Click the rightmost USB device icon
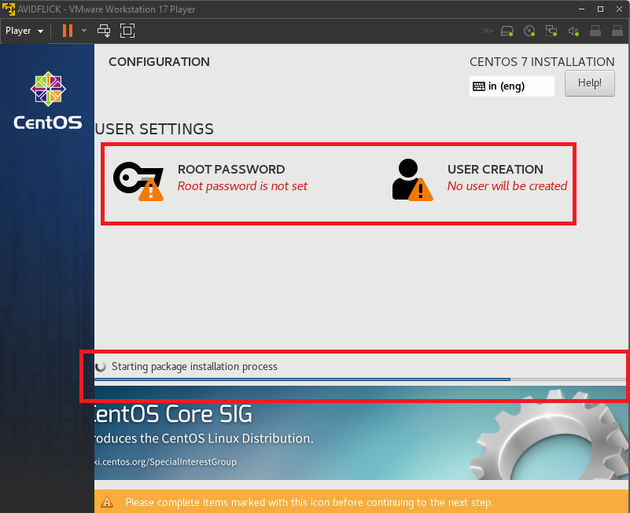 pyautogui.click(x=617, y=31)
